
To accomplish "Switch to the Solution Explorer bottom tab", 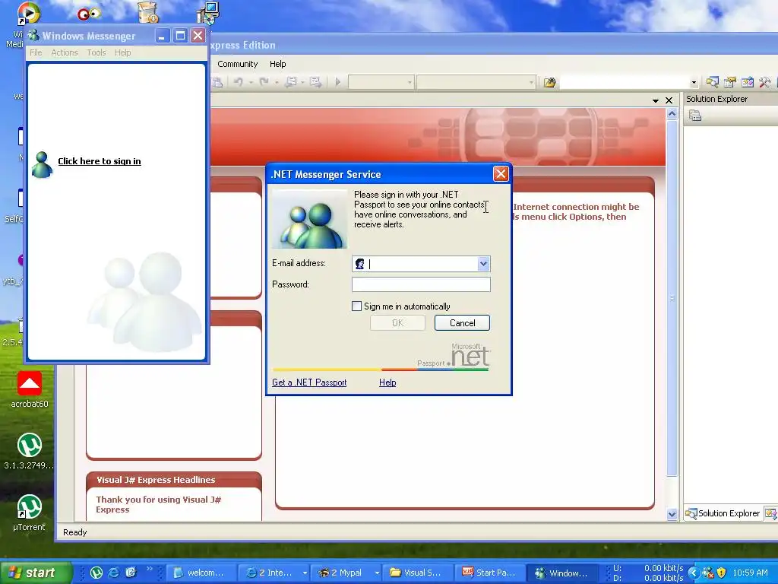I will pos(723,513).
